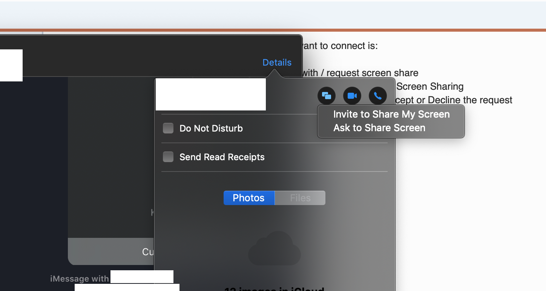Switch to the Photos tab
Screen dimensions: 546x291
point(249,198)
